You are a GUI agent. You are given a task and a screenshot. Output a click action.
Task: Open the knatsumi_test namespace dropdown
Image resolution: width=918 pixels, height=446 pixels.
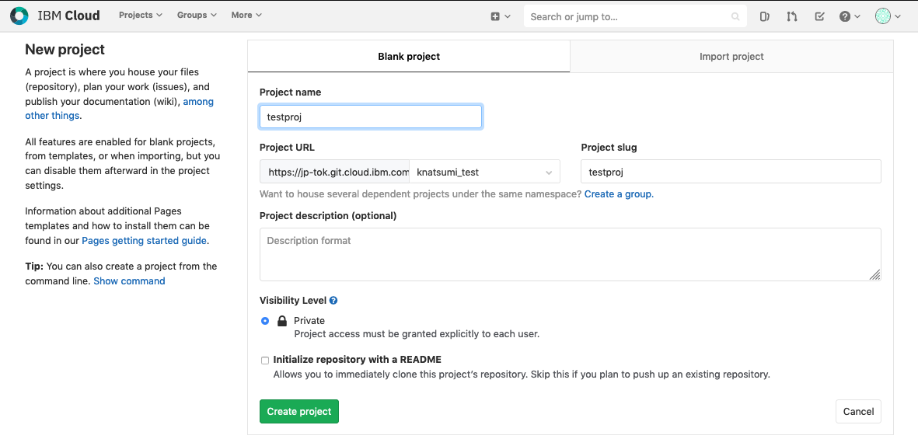tap(485, 172)
